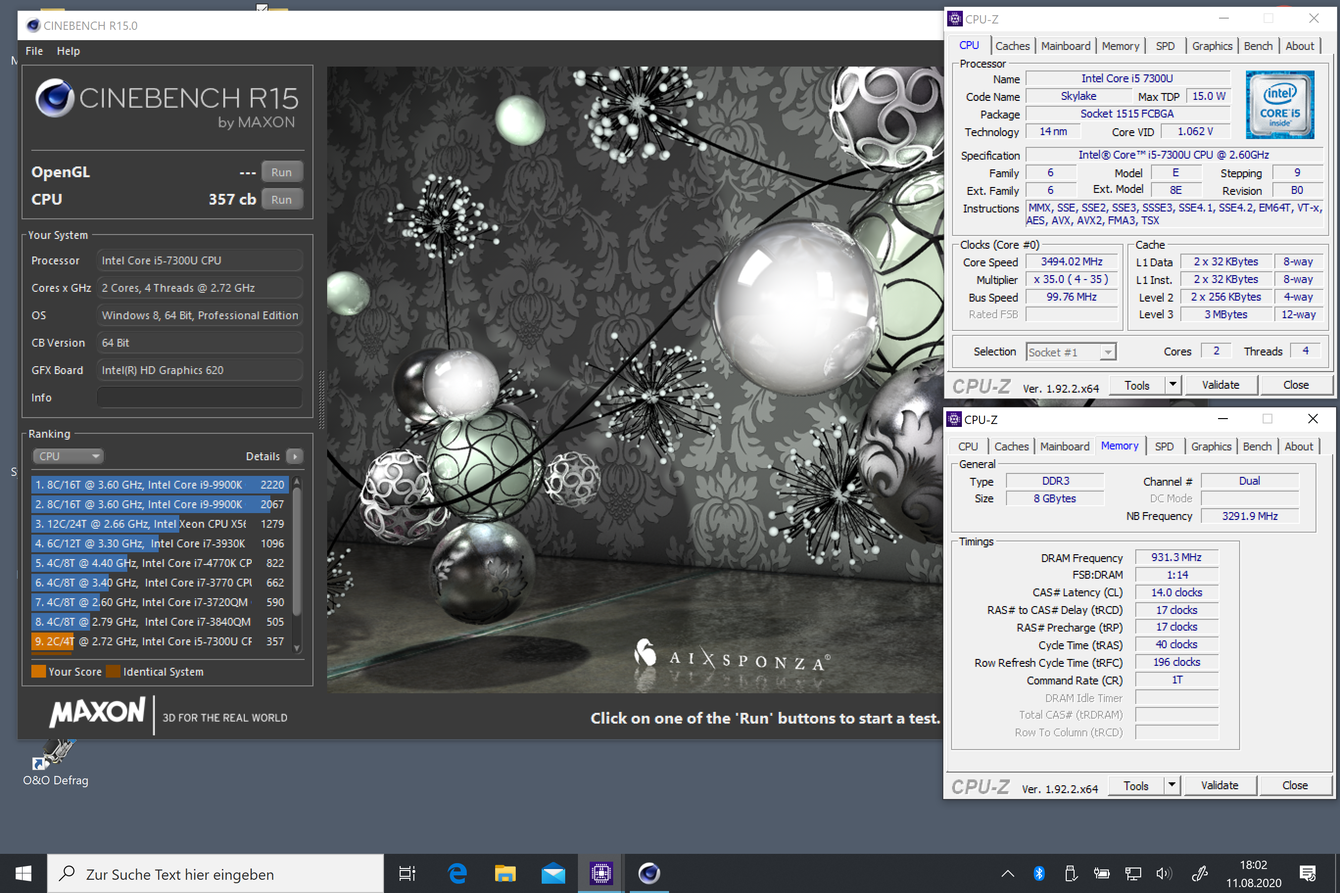Image resolution: width=1340 pixels, height=893 pixels.
Task: Select ranking row 1 i9-9900K 2220
Action: pyautogui.click(x=160, y=485)
